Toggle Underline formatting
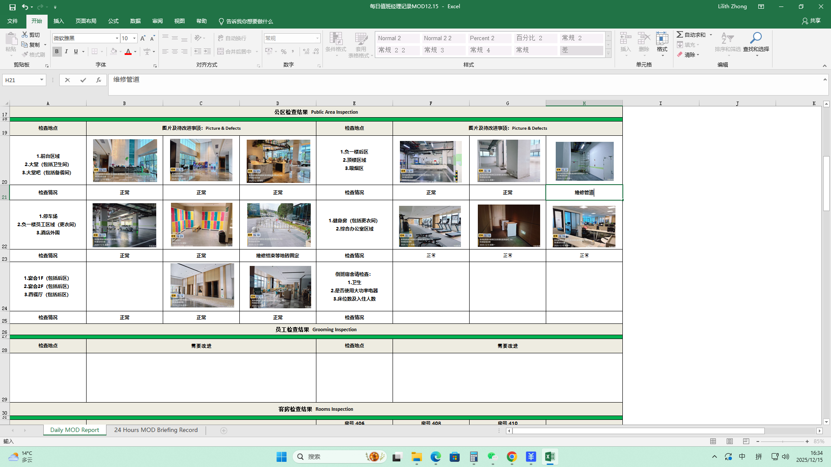 coord(76,51)
